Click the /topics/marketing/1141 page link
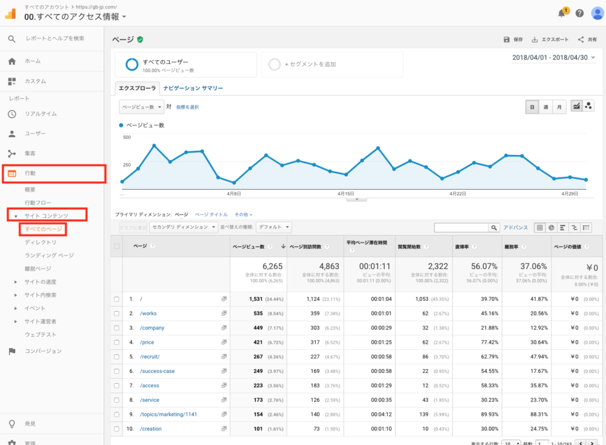 pyautogui.click(x=168, y=414)
